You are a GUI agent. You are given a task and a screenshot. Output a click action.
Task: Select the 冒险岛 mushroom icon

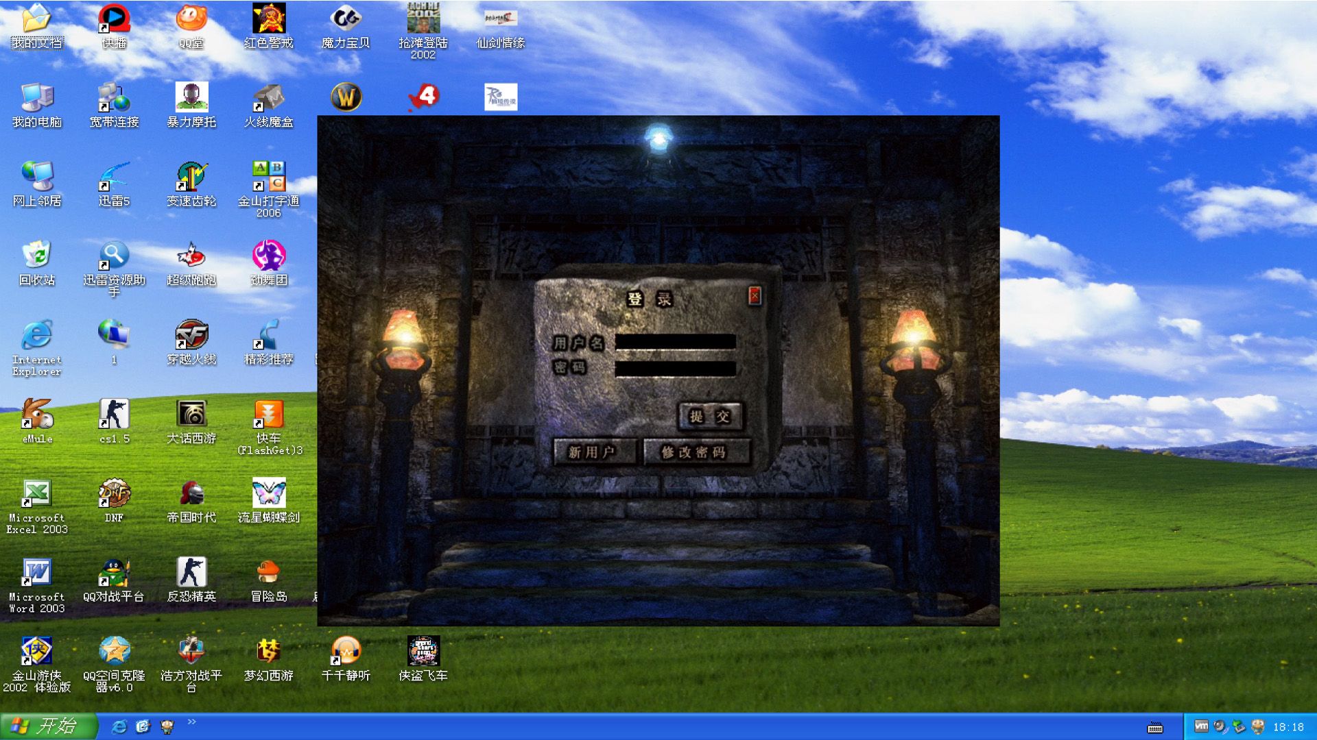269,580
